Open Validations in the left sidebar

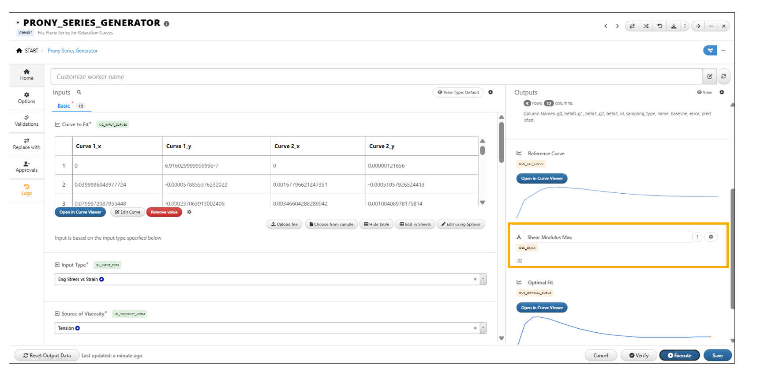[26, 121]
